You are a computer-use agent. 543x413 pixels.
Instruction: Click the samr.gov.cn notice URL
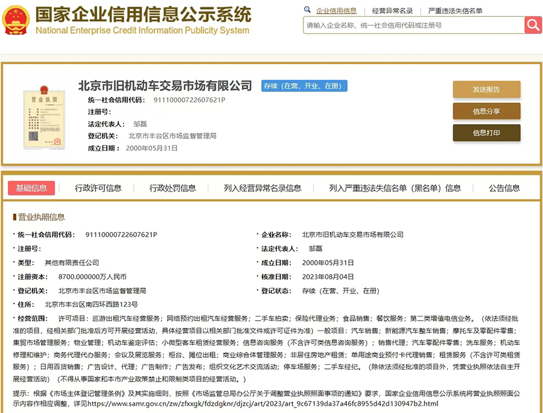[x=263, y=403]
